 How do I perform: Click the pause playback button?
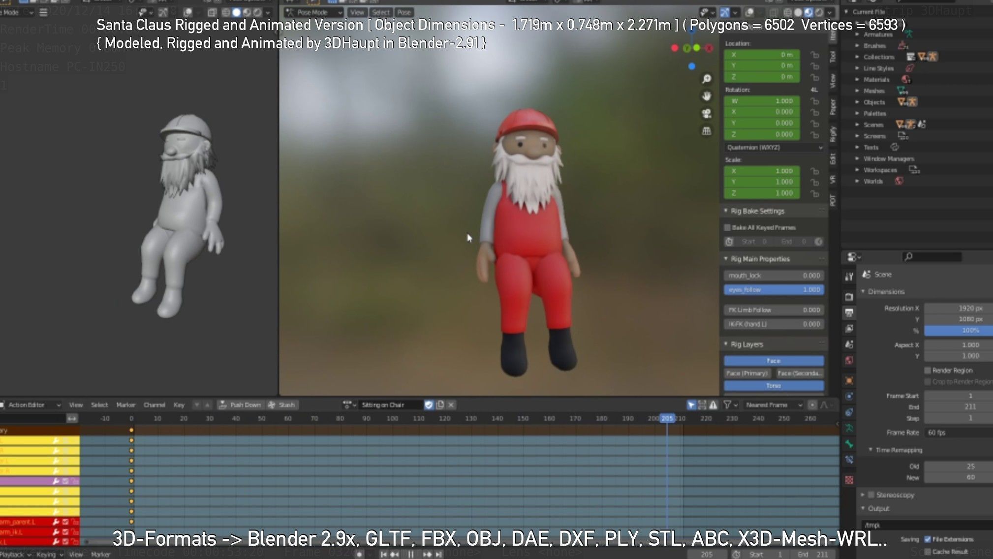coord(410,554)
